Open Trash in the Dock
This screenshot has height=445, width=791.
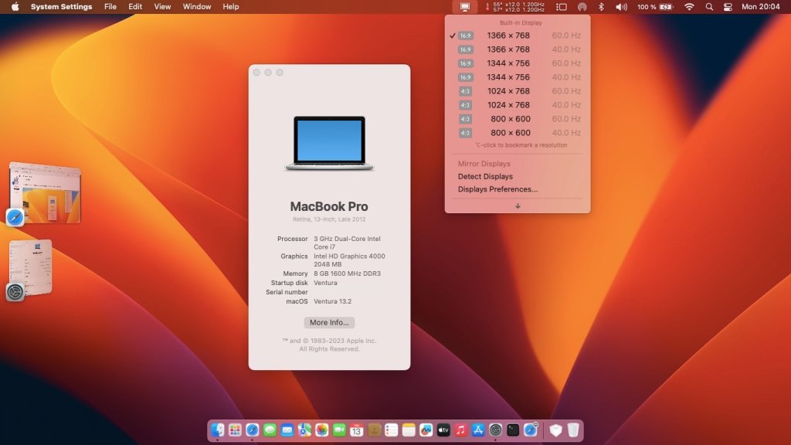[572, 430]
